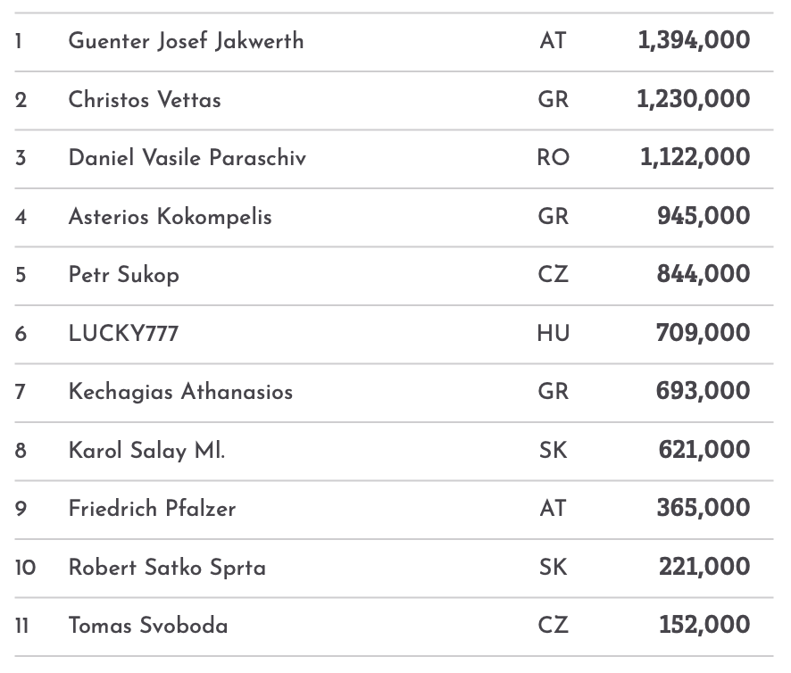
Task: Click rank number 10
Action: pyautogui.click(x=25, y=568)
